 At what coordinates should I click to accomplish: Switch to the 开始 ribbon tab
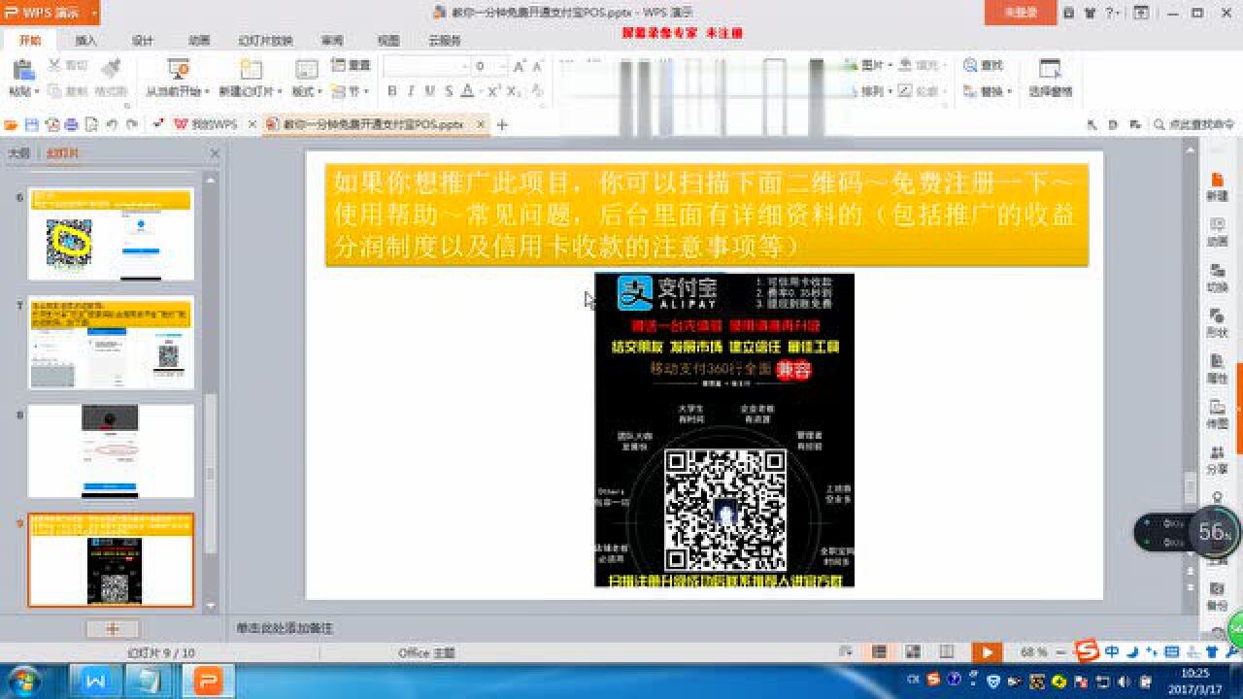tap(30, 41)
